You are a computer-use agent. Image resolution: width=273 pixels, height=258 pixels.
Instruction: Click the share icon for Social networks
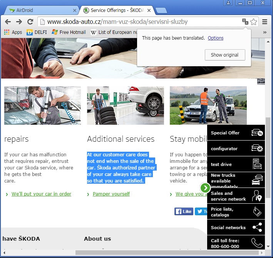[257, 227]
